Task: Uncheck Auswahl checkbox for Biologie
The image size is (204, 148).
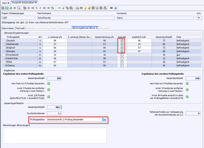Action: coord(122,51)
